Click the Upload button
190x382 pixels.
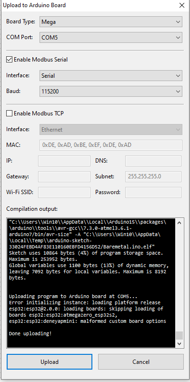[50, 362]
